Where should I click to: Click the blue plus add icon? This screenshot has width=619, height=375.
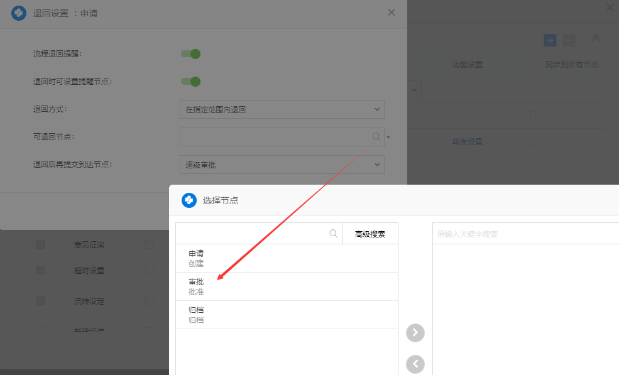point(550,40)
